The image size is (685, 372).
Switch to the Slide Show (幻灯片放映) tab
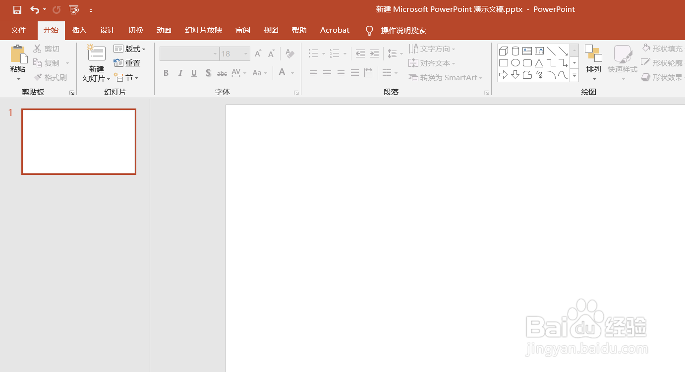pyautogui.click(x=203, y=30)
